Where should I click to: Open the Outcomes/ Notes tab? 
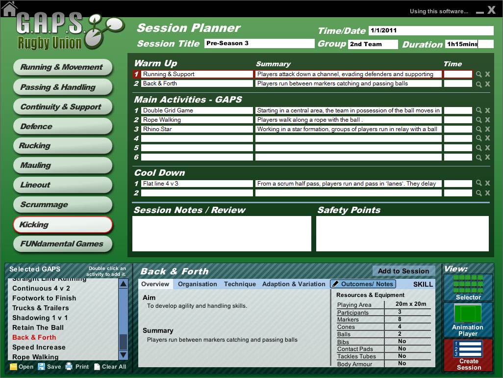coord(363,284)
